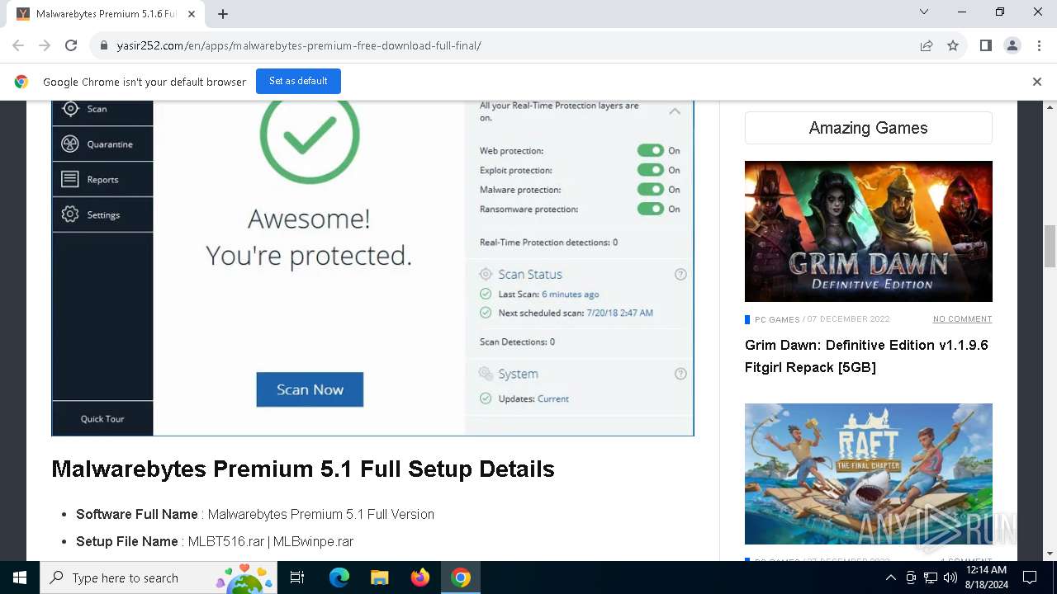
Task: Open Quarantine in Malwarebytes sidebar
Action: (102, 144)
